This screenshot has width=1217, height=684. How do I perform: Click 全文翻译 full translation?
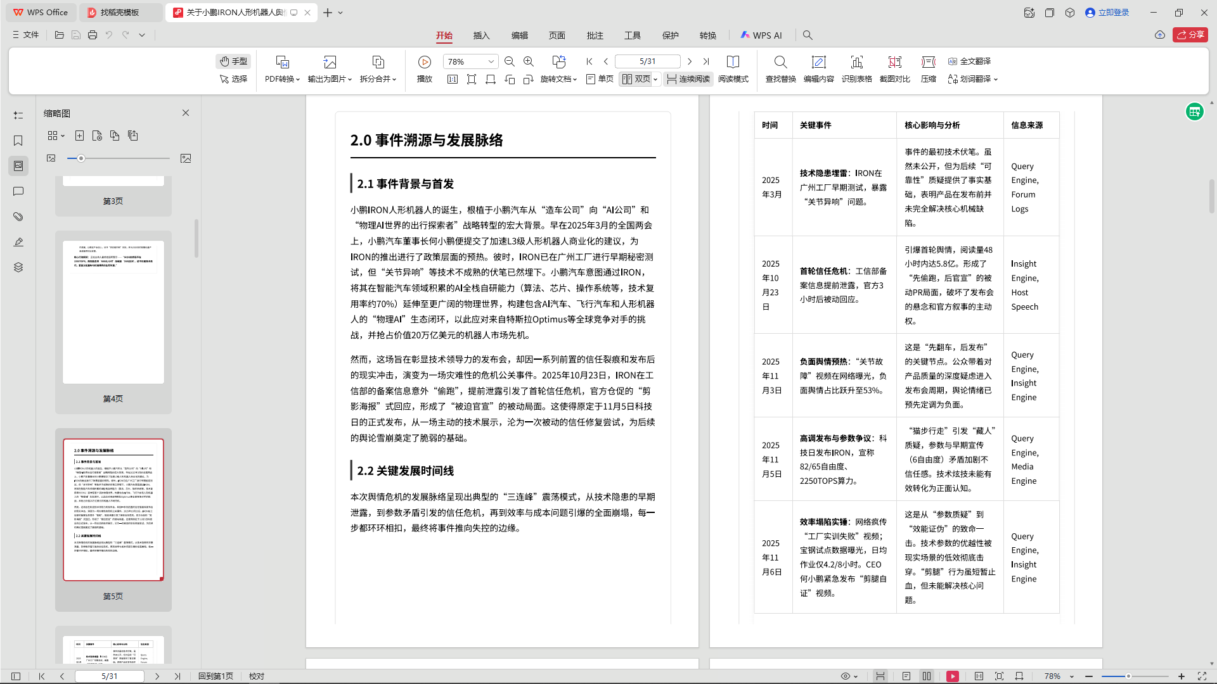pyautogui.click(x=969, y=61)
